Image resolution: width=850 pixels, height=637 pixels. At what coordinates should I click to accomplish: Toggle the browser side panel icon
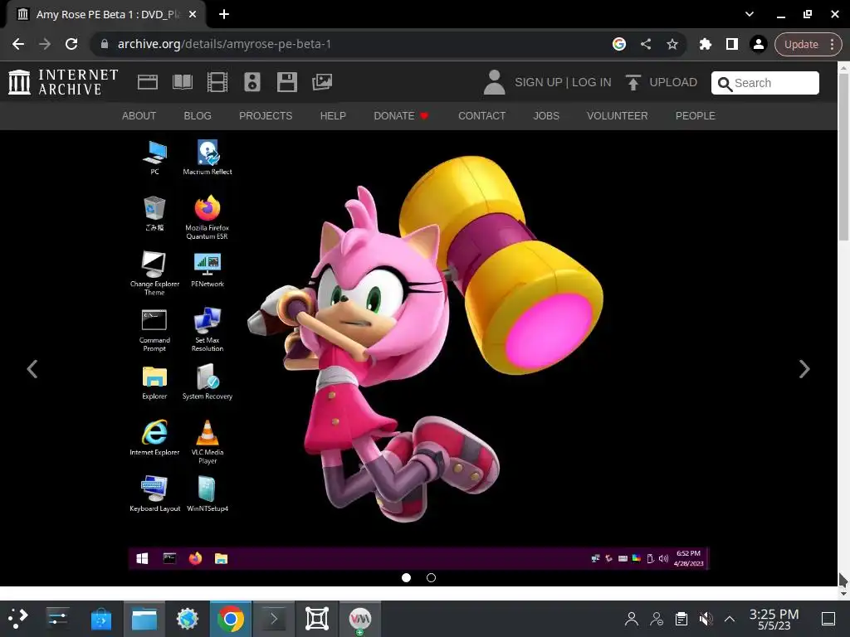pos(732,44)
